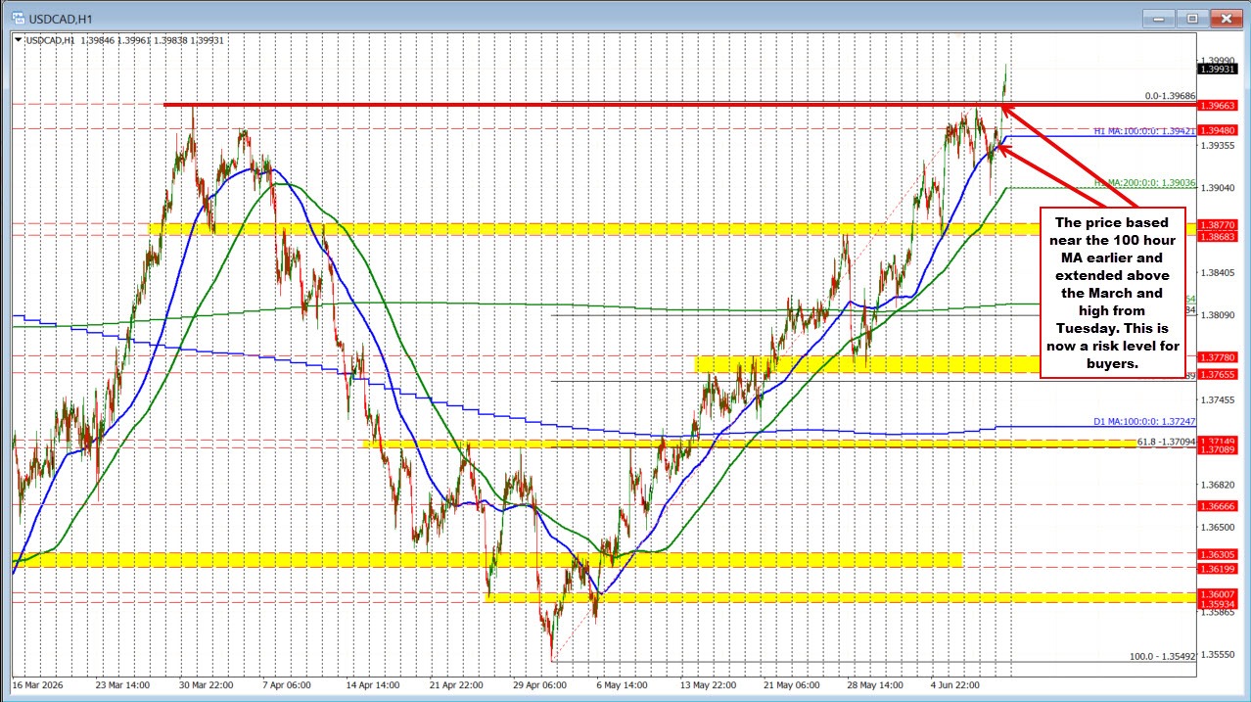This screenshot has height=702, width=1251.
Task: Select the red price label 1.39480
Action: coord(1219,128)
